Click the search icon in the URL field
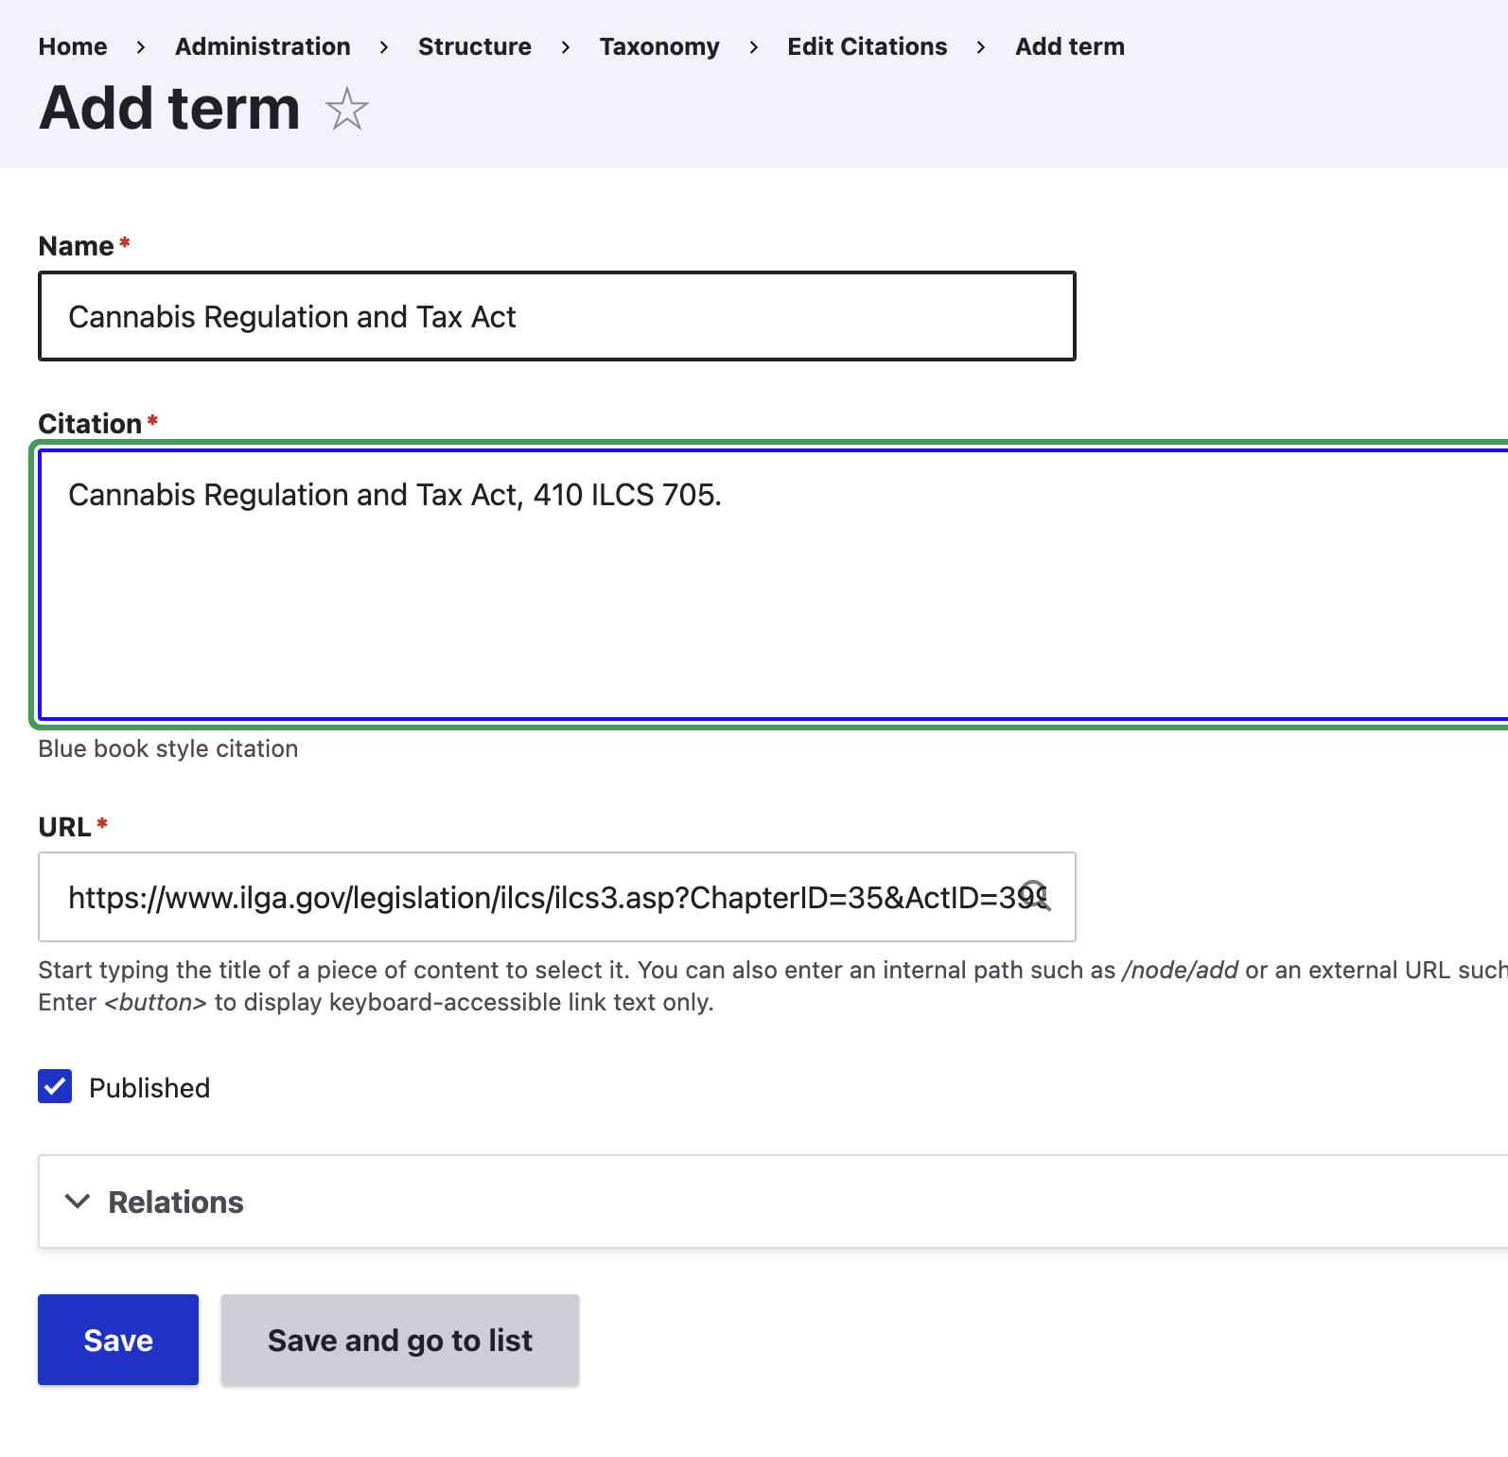1508x1457 pixels. (x=1036, y=896)
